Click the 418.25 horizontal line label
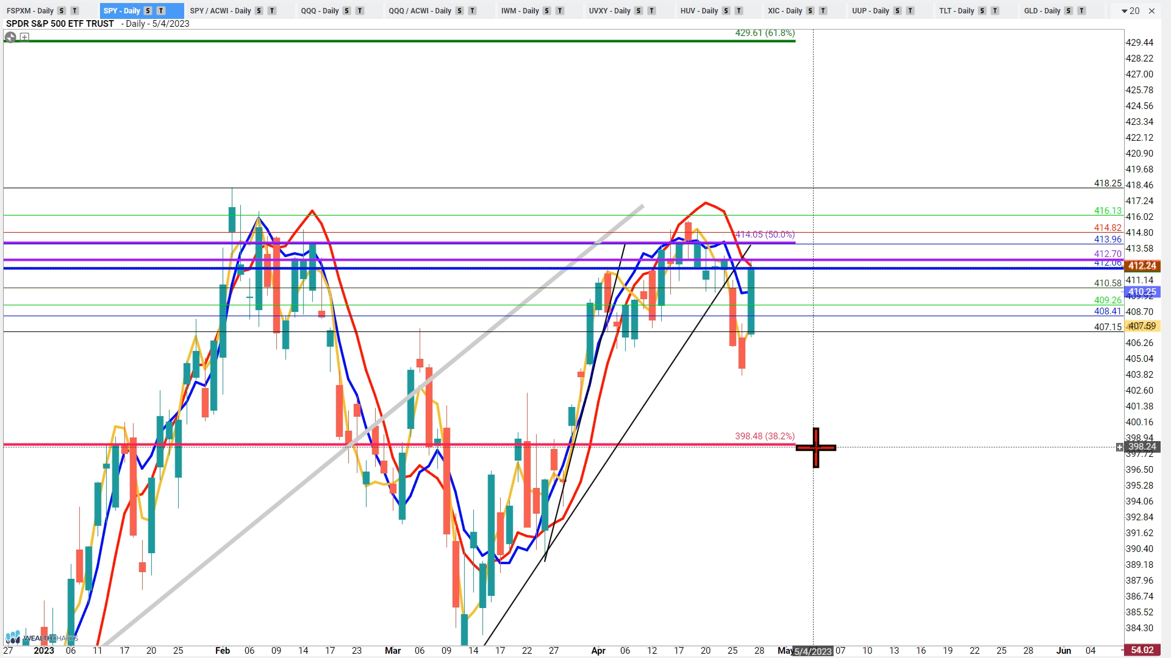 [1108, 183]
